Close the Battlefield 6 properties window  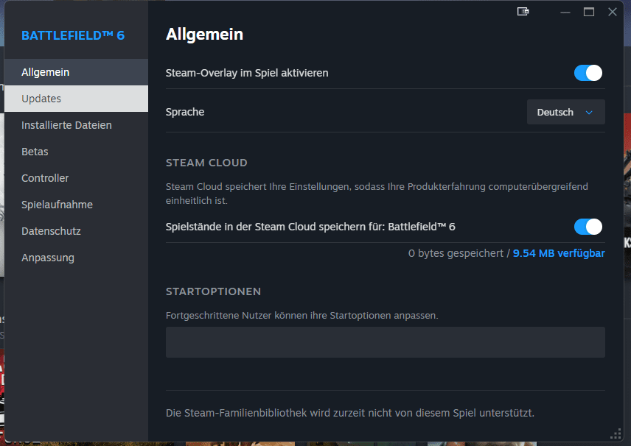pyautogui.click(x=613, y=12)
